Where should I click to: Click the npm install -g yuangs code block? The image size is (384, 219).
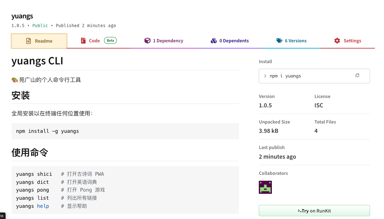click(125, 131)
